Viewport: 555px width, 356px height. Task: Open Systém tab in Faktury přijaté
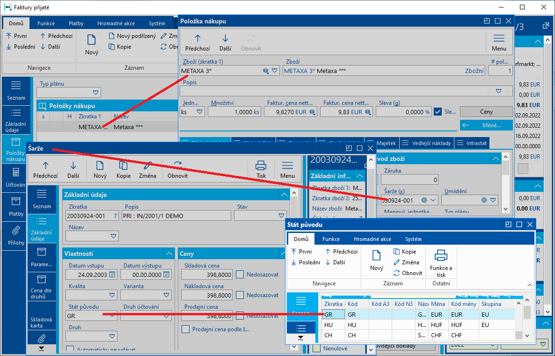157,23
